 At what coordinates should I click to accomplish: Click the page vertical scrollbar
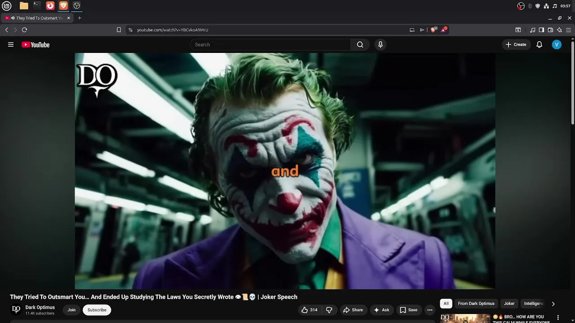point(573,83)
